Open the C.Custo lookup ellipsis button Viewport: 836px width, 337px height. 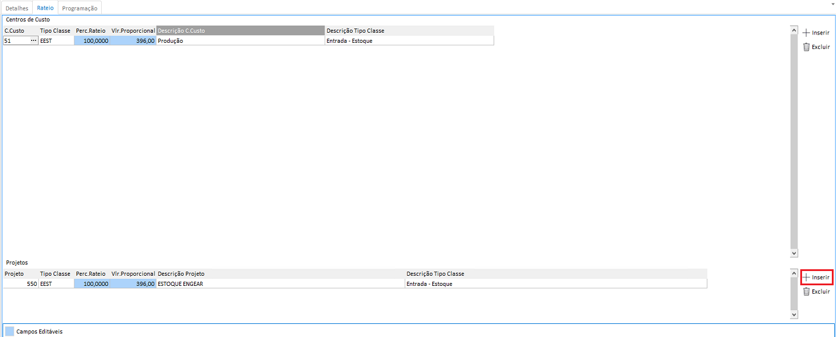coord(33,41)
